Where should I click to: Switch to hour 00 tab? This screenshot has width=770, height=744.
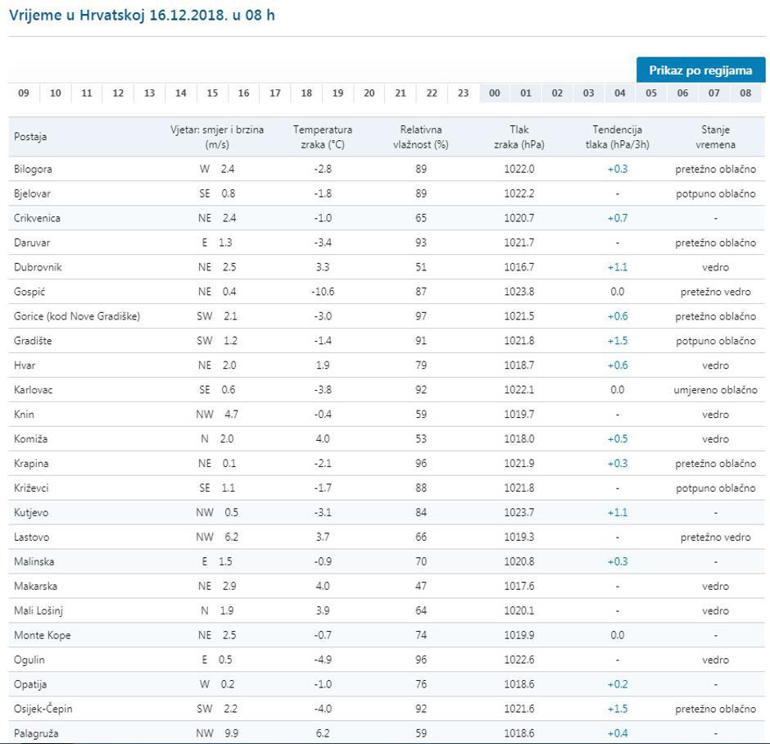[x=495, y=93]
